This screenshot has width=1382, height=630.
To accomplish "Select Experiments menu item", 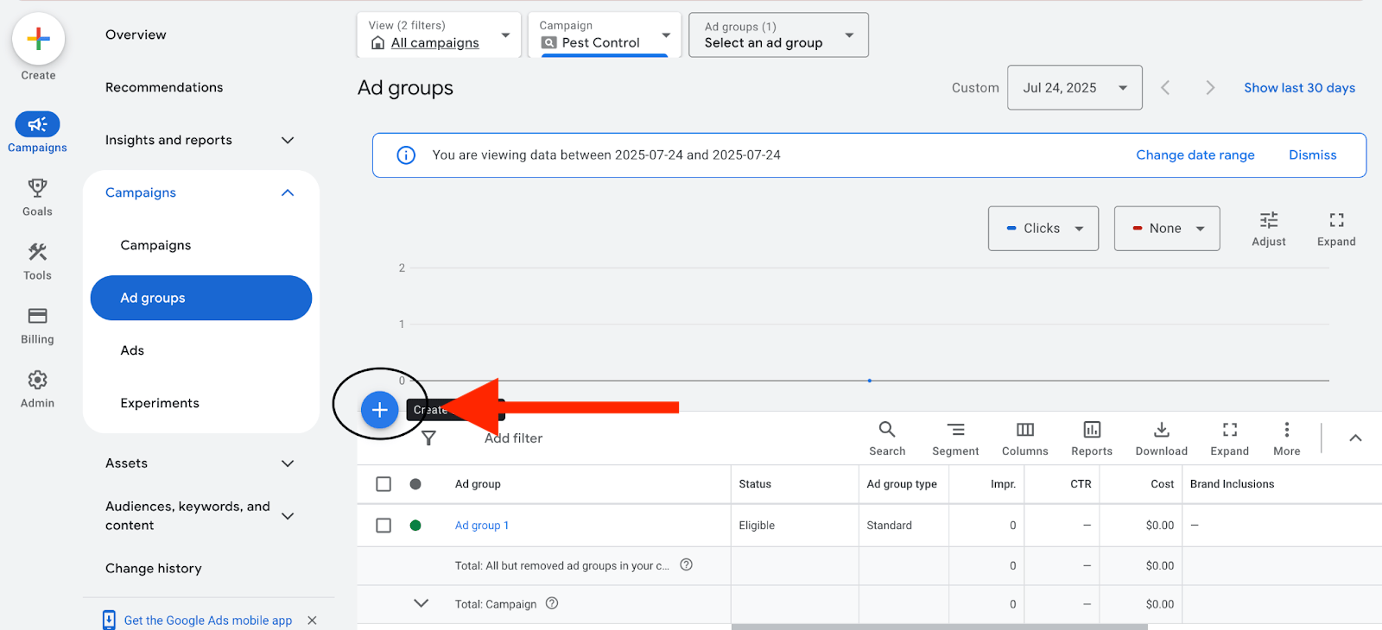I will [160, 403].
